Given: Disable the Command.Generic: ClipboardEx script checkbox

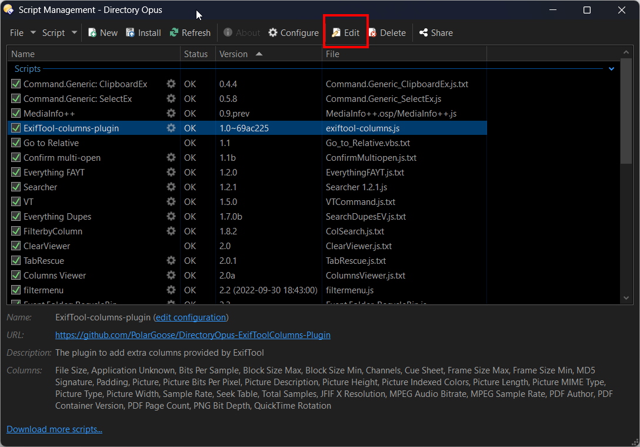Looking at the screenshot, I should pos(16,84).
